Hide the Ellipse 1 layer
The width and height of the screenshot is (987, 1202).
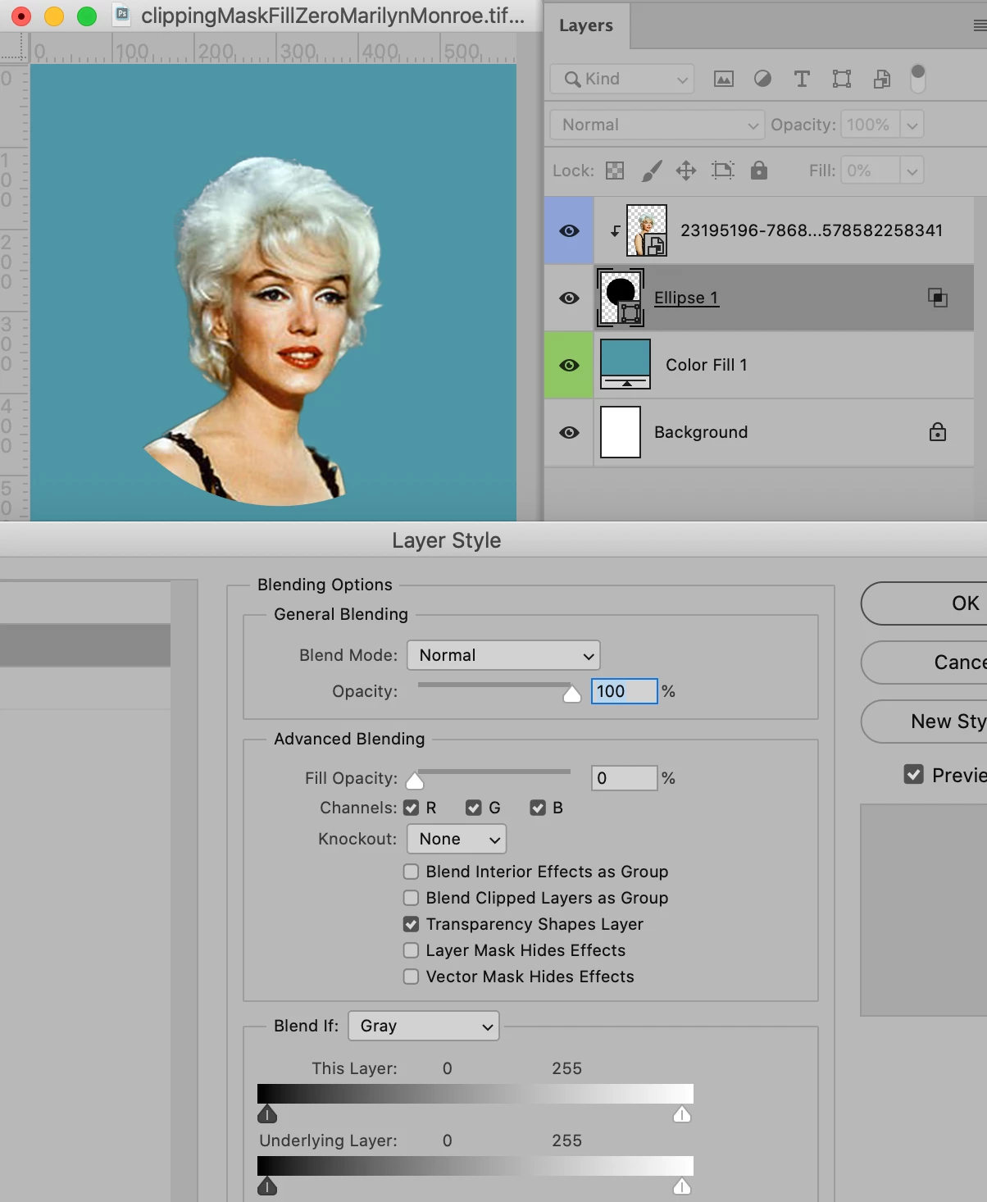(x=569, y=298)
